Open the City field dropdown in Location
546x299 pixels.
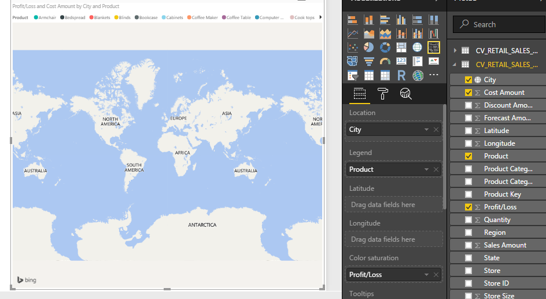pos(426,130)
